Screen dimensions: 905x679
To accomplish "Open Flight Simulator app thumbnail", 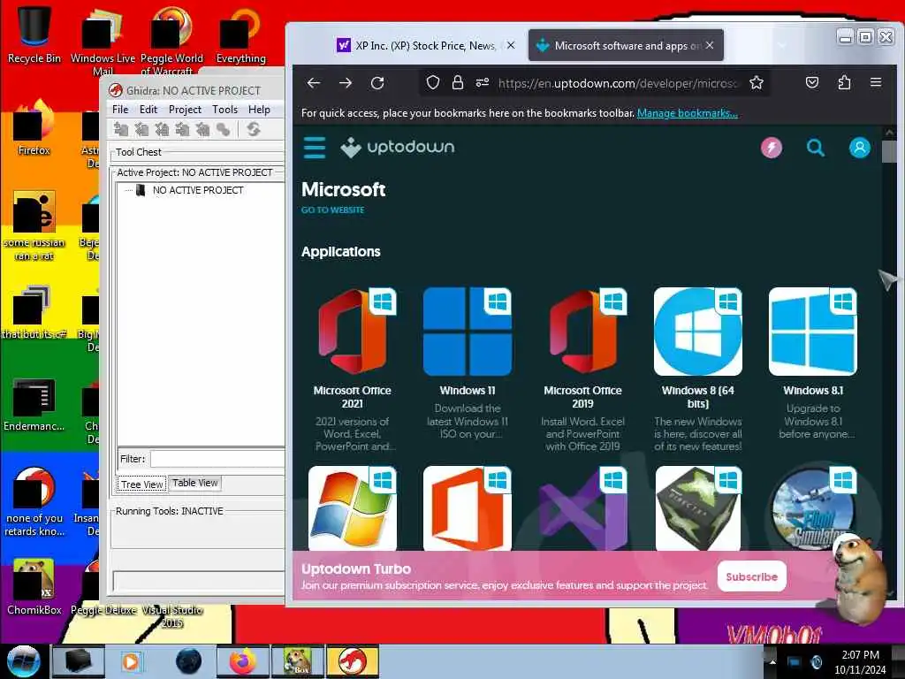I will [813, 508].
